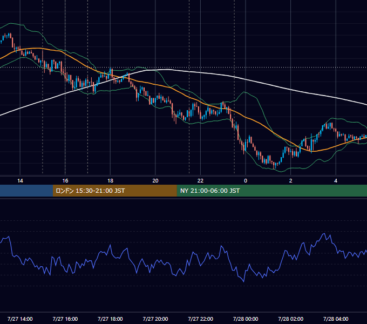Click the blue session bar before ロンドン
Viewport: 367px width, 324px height.
coord(26,191)
